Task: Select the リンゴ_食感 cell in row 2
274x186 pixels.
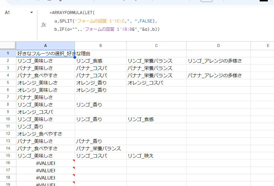Action: 101,61
